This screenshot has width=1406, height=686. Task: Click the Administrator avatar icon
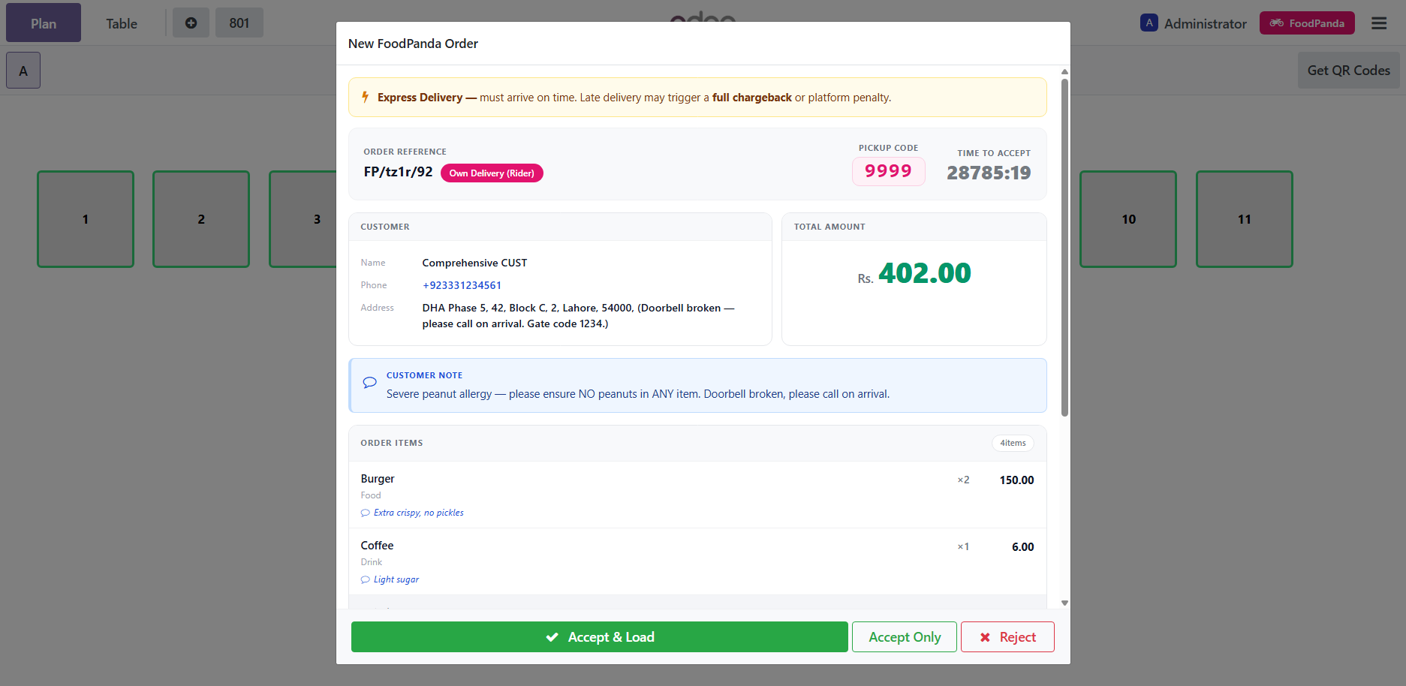pos(1149,23)
